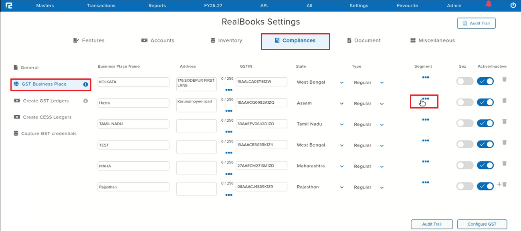Toggle Sez switch for MAHA
This screenshot has width=521, height=231.
pos(465,165)
